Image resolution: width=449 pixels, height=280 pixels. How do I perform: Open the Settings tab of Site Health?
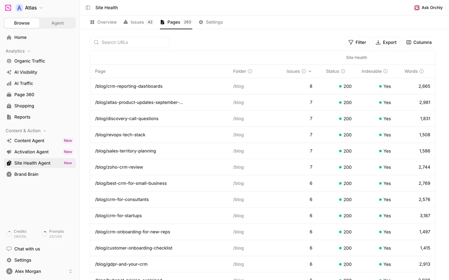(211, 22)
